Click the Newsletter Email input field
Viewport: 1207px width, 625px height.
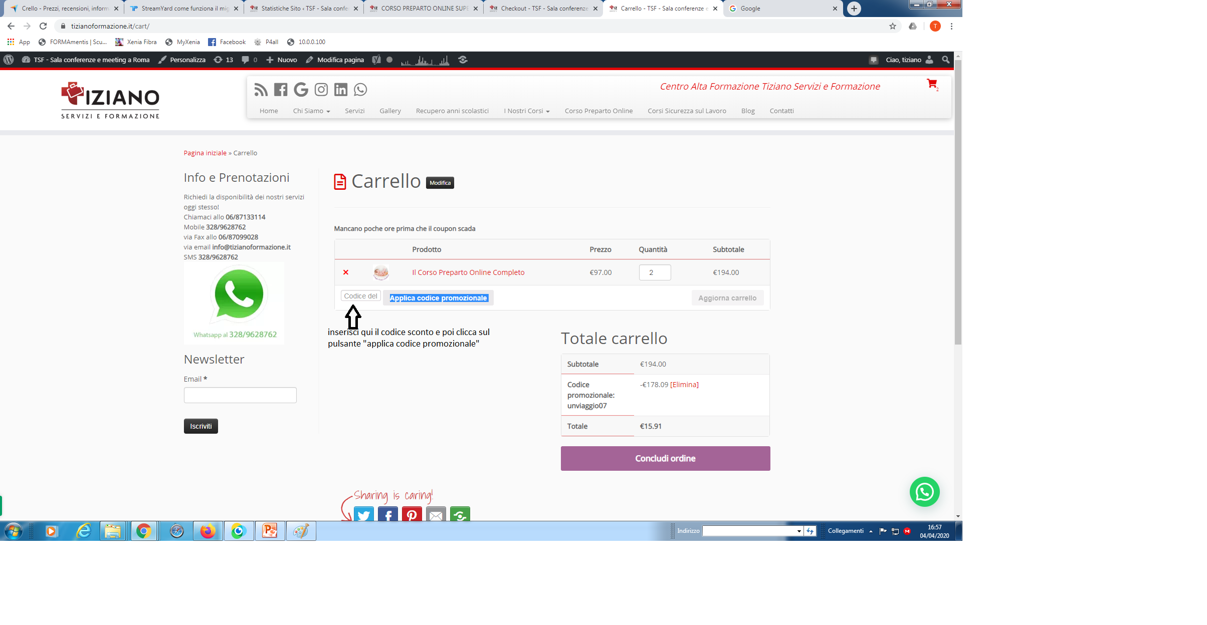click(x=240, y=395)
